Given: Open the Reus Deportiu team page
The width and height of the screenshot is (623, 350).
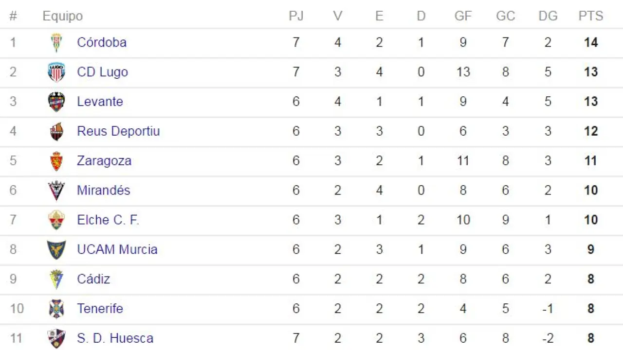Looking at the screenshot, I should 118,131.
